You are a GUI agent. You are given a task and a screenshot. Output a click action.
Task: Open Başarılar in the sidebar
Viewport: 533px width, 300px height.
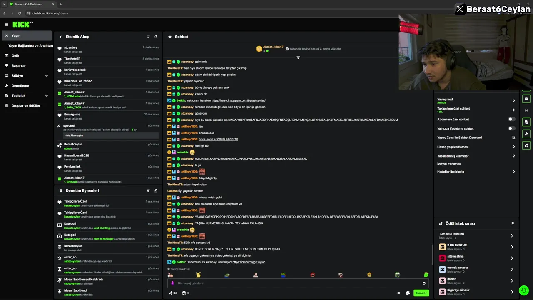(27, 66)
